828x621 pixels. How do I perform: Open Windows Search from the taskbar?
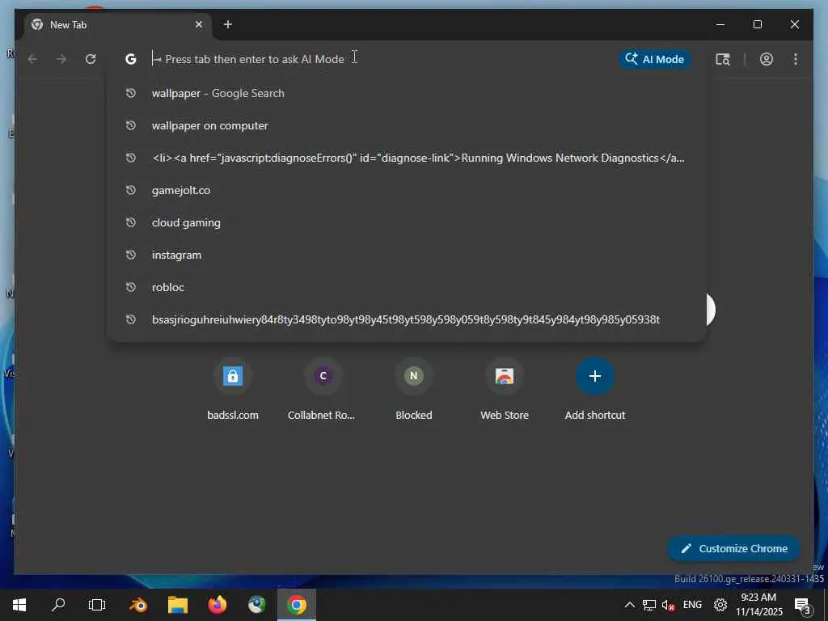58,605
